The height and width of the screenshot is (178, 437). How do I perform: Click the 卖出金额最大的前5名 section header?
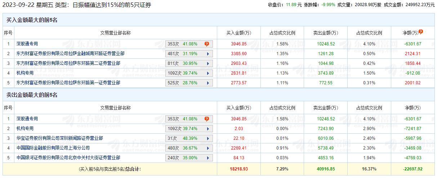click(32, 95)
